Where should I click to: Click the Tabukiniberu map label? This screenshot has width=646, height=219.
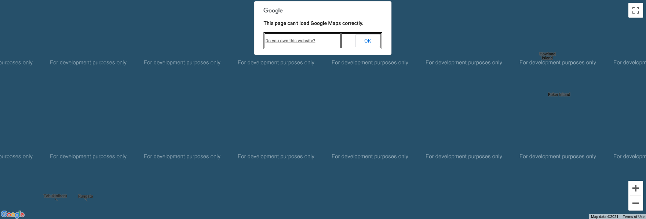click(55, 196)
